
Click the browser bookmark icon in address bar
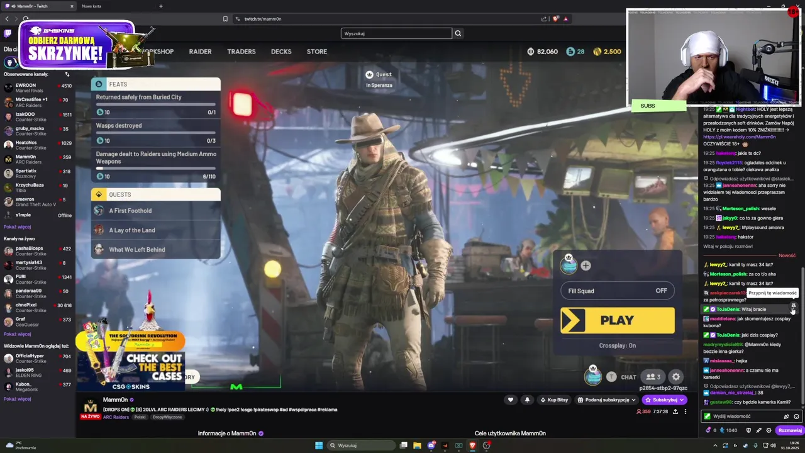225,19
